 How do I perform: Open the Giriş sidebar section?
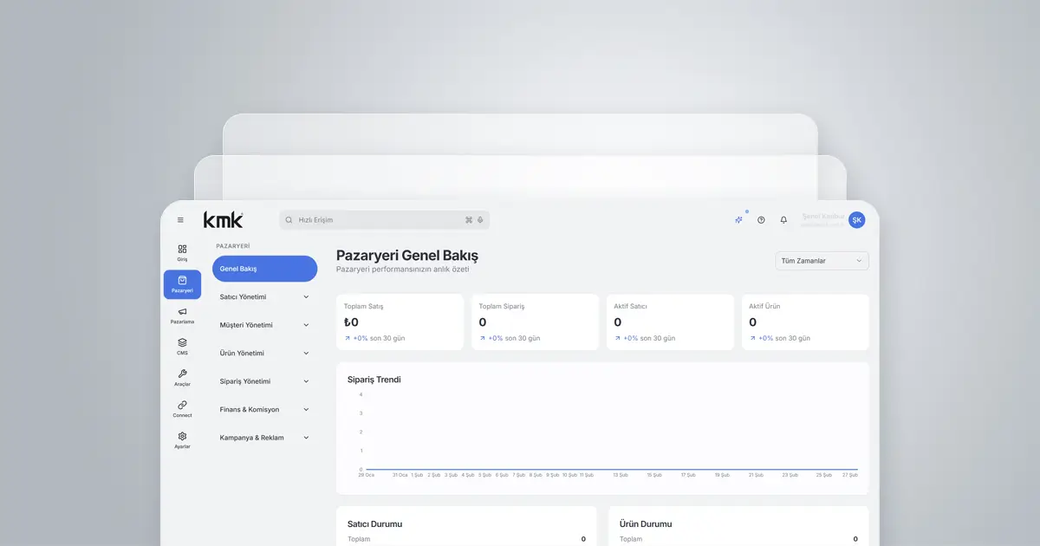[x=182, y=253]
